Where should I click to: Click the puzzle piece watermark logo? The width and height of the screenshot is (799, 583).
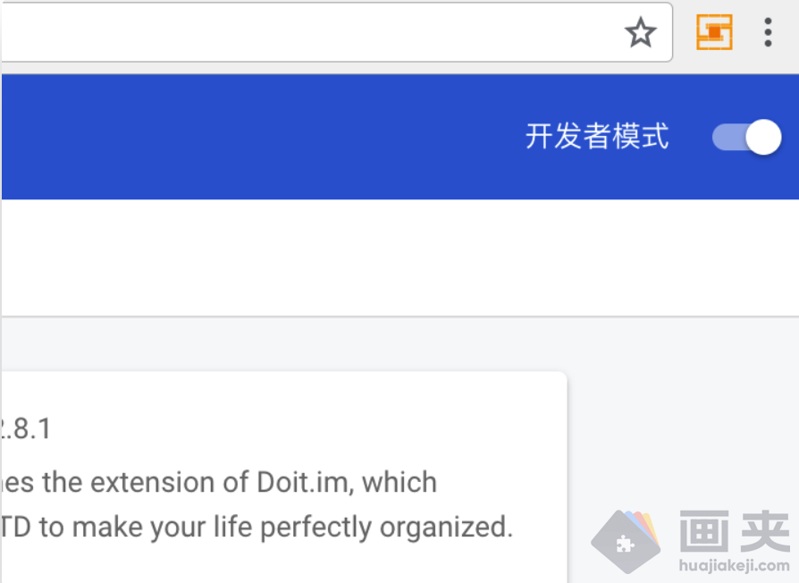pyautogui.click(x=626, y=541)
